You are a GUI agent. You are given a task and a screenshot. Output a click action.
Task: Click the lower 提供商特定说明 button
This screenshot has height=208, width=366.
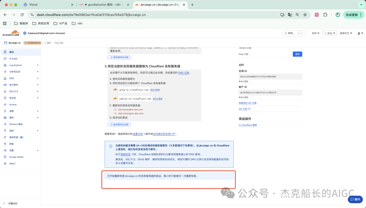click(119, 124)
